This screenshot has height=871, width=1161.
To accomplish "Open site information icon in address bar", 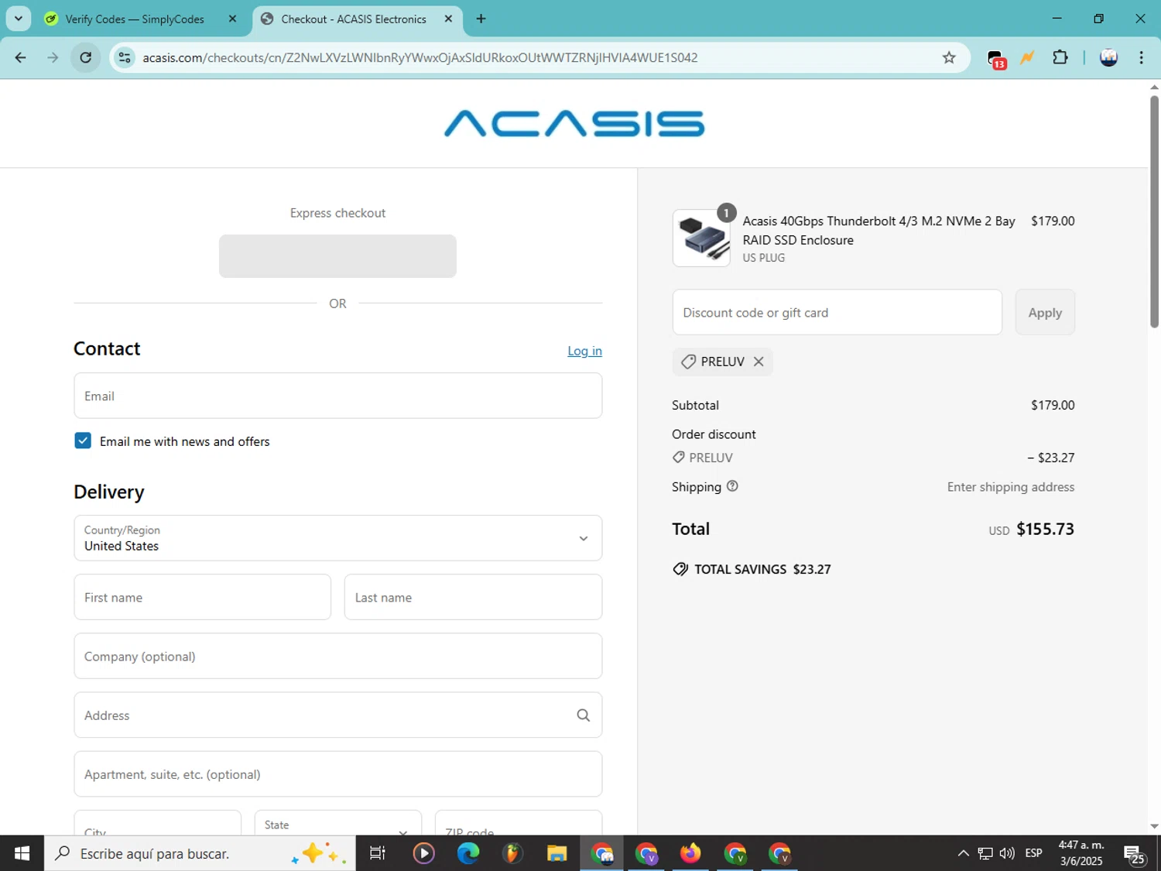I will [125, 57].
